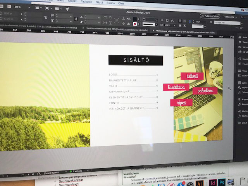Open the Viiva (Stroke) panel
The height and width of the screenshot is (186, 248).
(x=243, y=71)
